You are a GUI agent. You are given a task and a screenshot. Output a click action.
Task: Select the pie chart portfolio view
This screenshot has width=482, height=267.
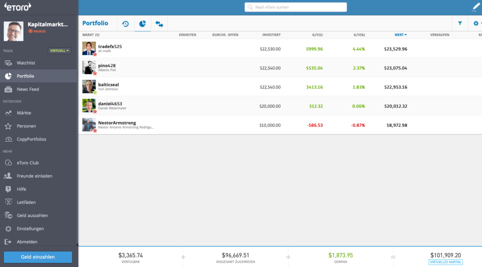click(x=143, y=24)
